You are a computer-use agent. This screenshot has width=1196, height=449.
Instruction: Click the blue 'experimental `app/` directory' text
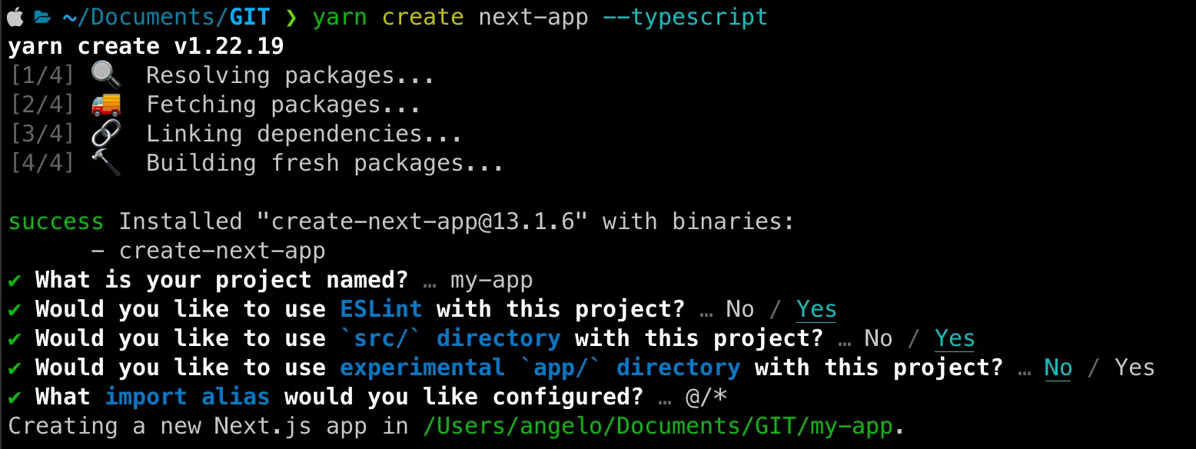(540, 368)
